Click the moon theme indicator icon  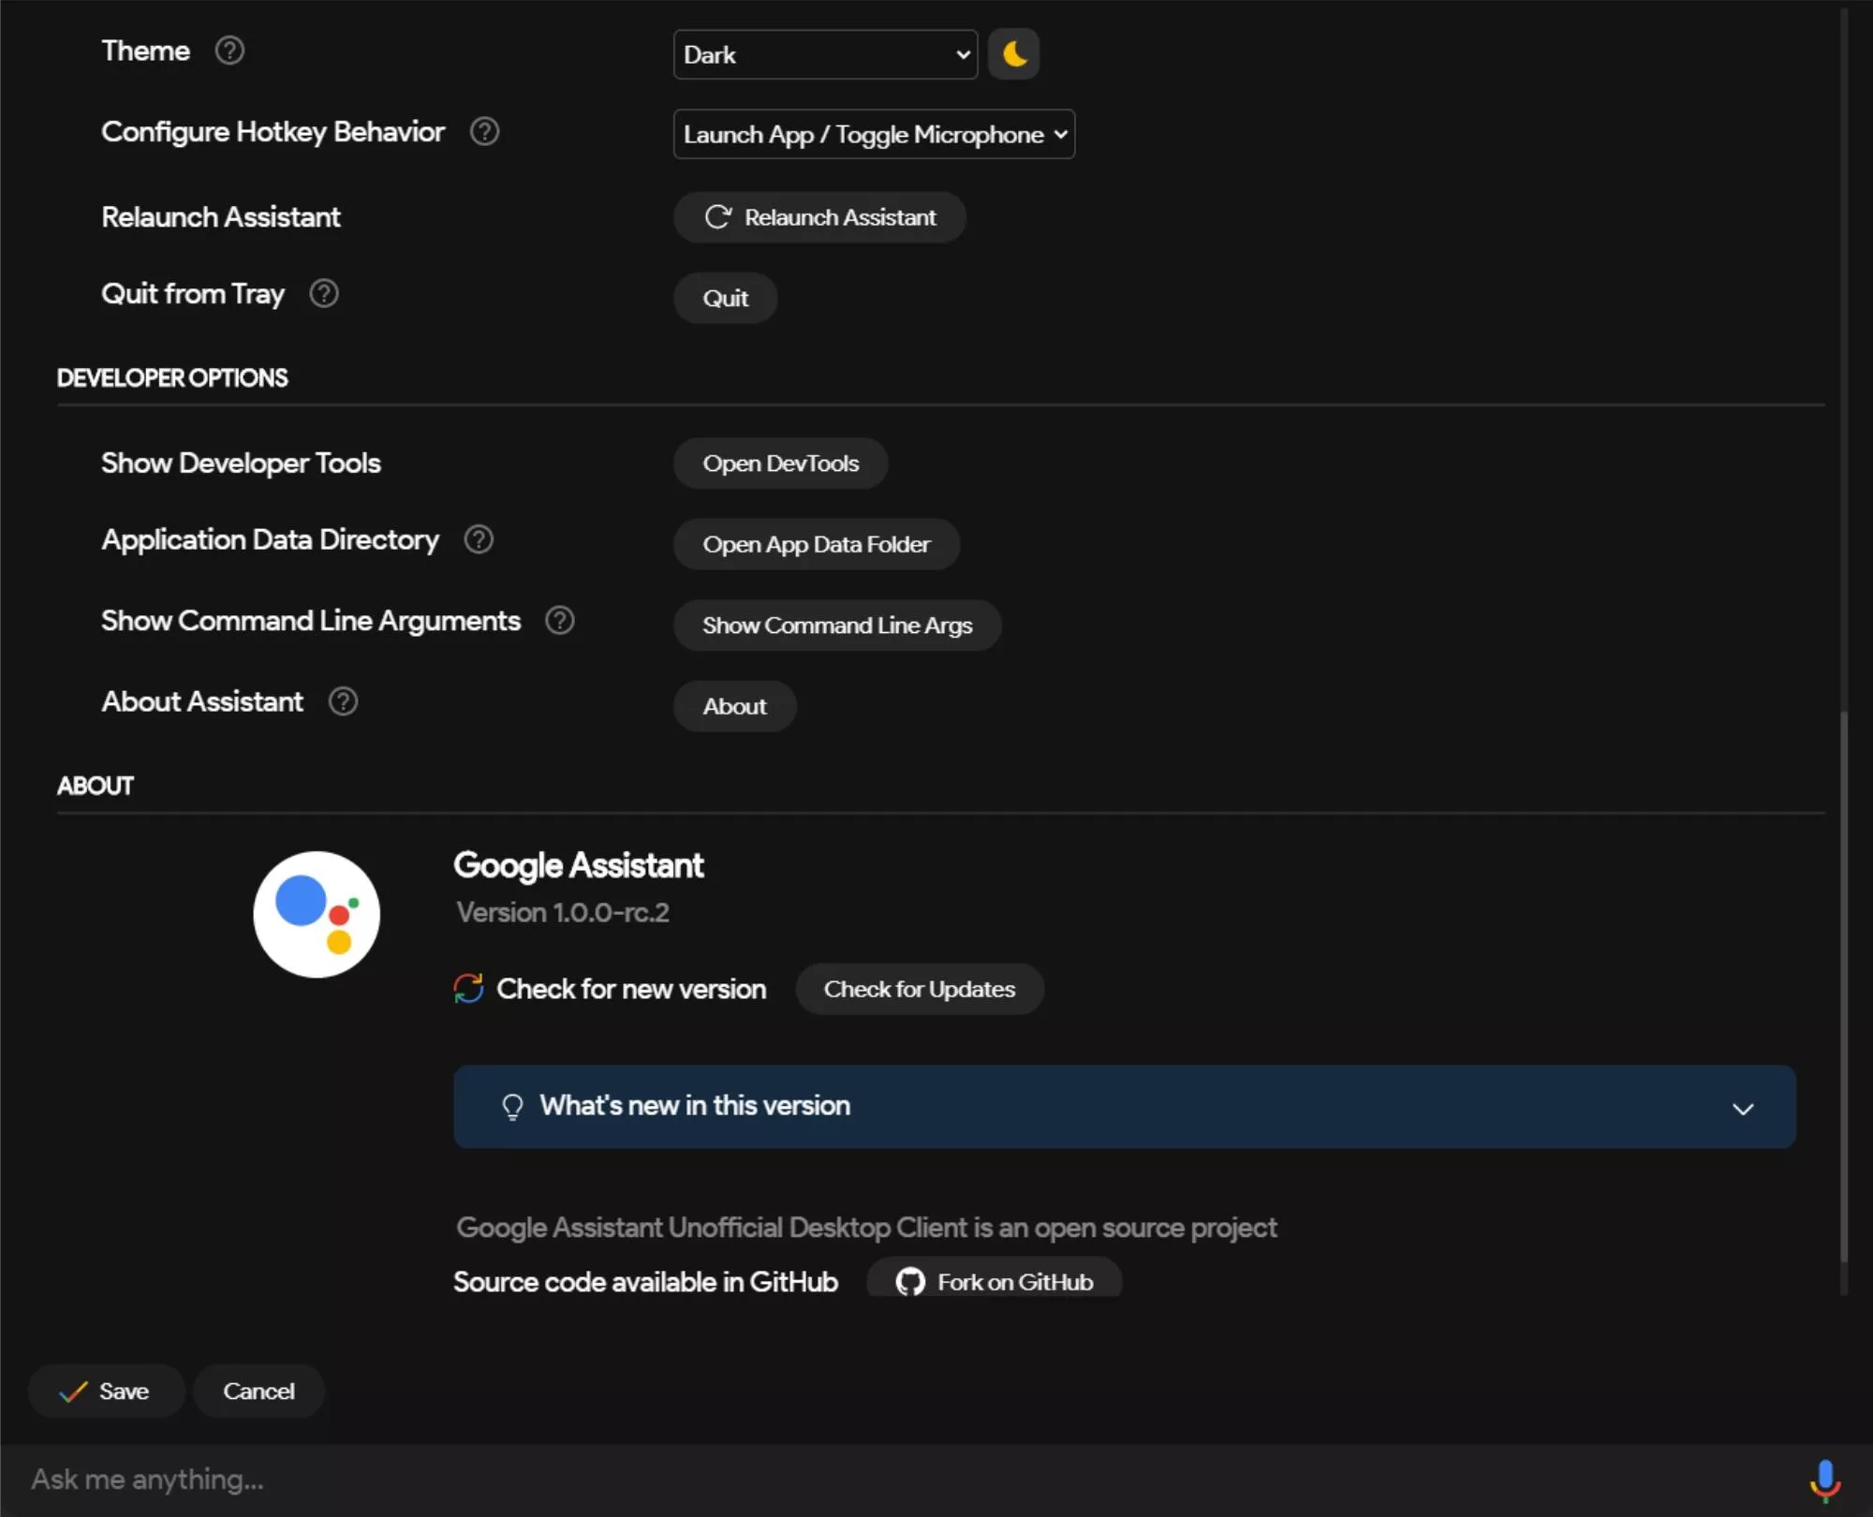tap(1014, 54)
